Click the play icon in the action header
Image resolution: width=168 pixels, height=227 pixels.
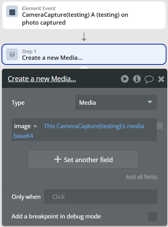(x=124, y=79)
